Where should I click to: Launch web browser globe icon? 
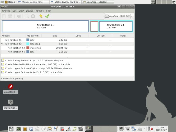tap(31, 129)
